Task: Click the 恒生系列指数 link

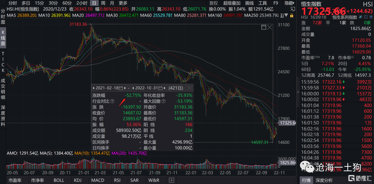Action: pyautogui.click(x=345, y=17)
